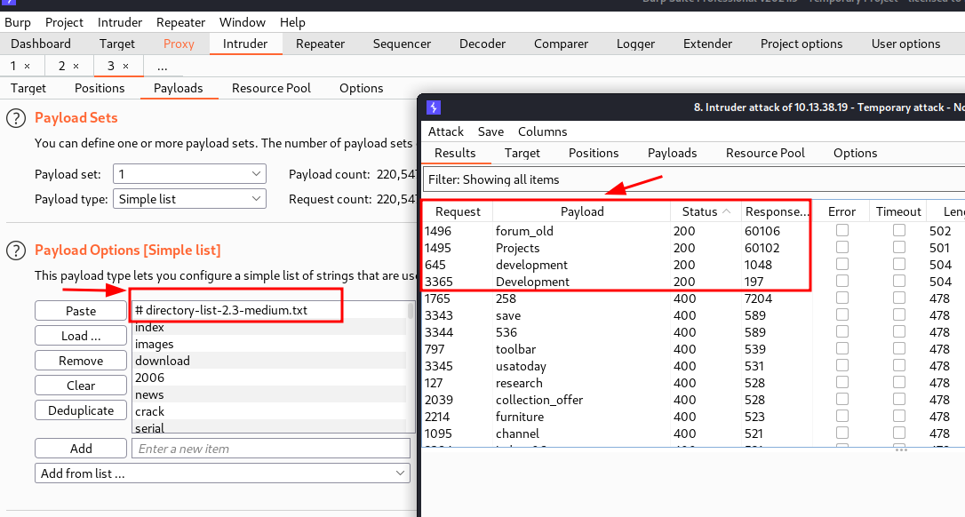Open Payload type Simple list dropdown
This screenshot has height=517, width=965.
pyautogui.click(x=189, y=199)
